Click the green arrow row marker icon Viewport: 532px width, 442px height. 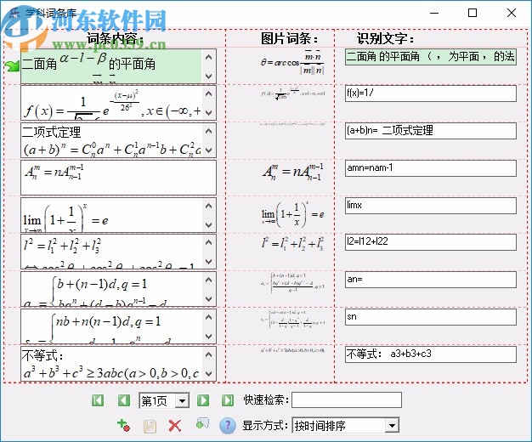point(12,65)
